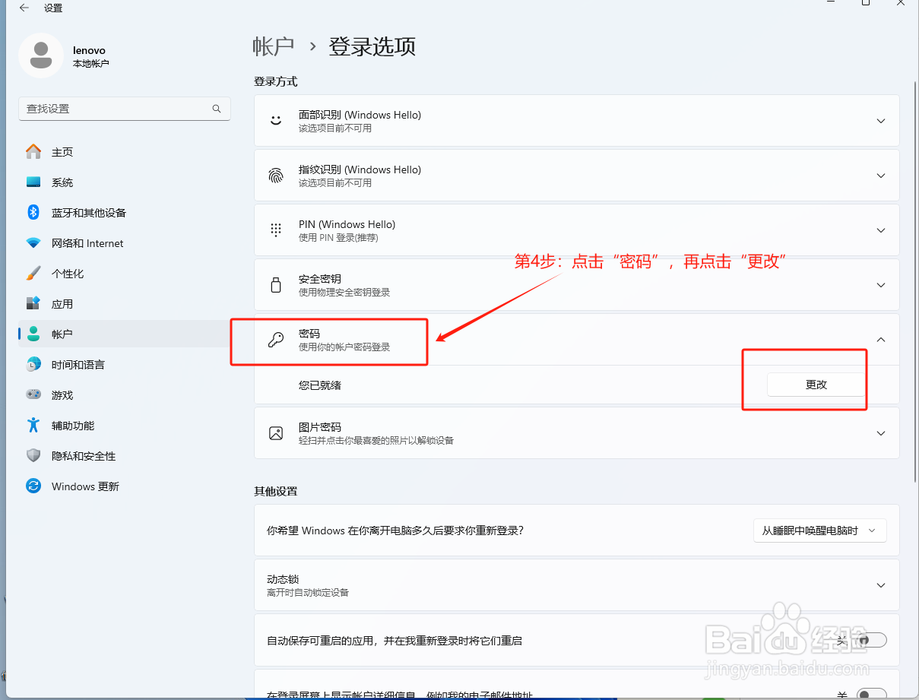Select 游戏 in the settings sidebar

[x=65, y=394]
